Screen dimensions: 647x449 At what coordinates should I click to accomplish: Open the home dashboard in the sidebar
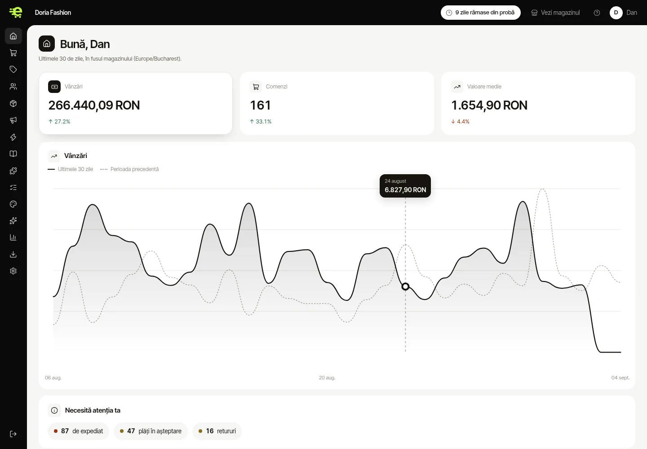(x=13, y=36)
